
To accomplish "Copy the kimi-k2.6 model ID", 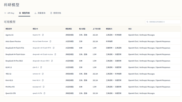I will coord(43,80).
